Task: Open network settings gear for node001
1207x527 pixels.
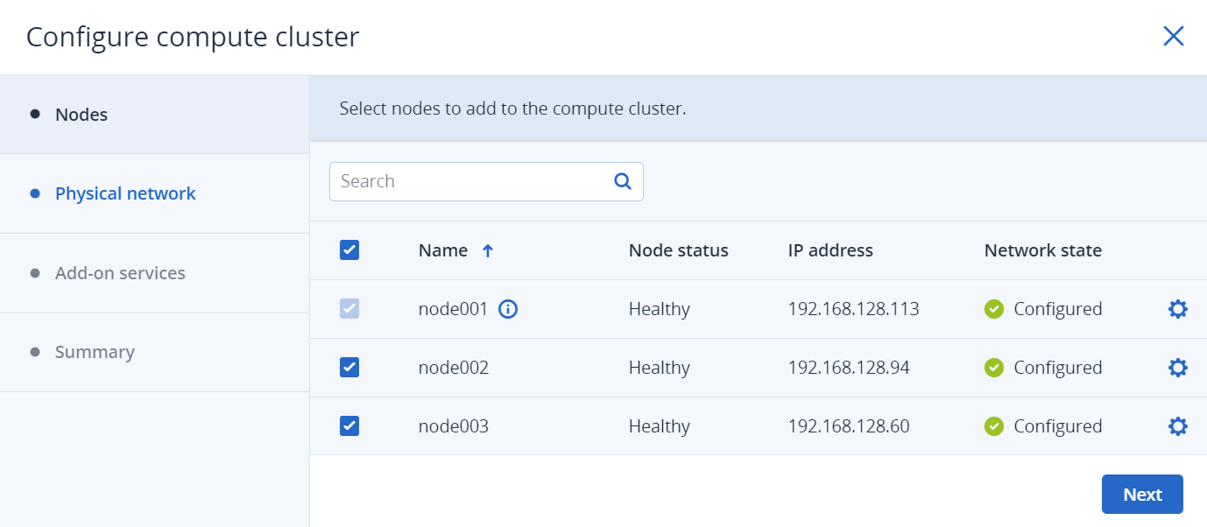Action: pos(1177,309)
